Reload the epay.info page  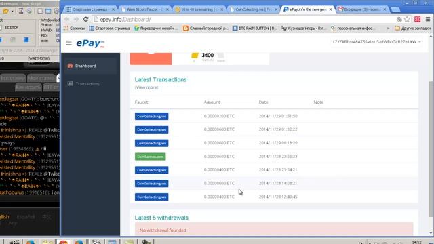[x=86, y=20]
